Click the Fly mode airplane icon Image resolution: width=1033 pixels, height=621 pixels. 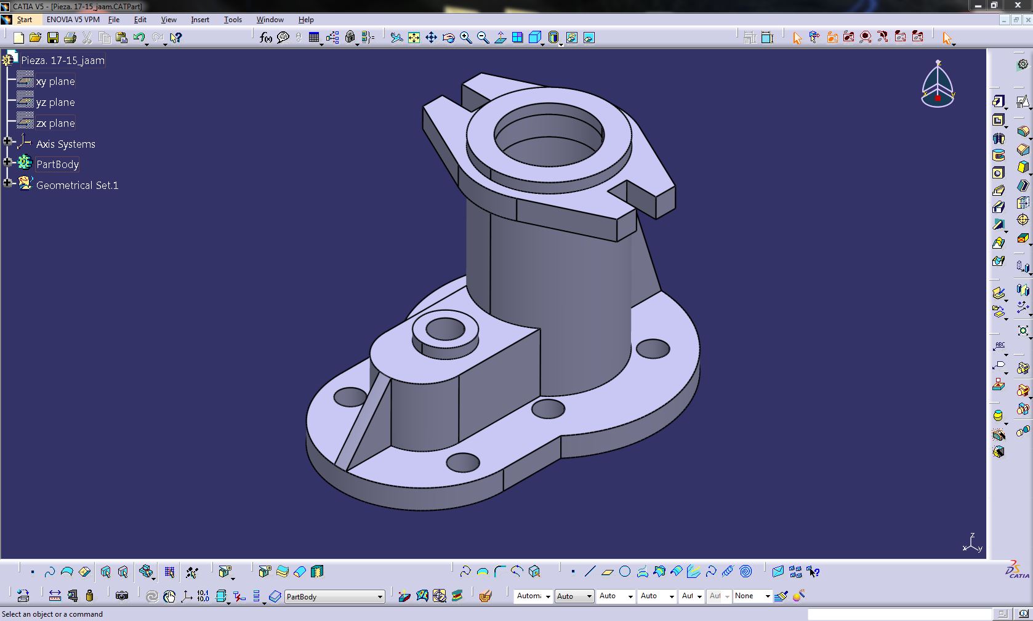point(397,38)
